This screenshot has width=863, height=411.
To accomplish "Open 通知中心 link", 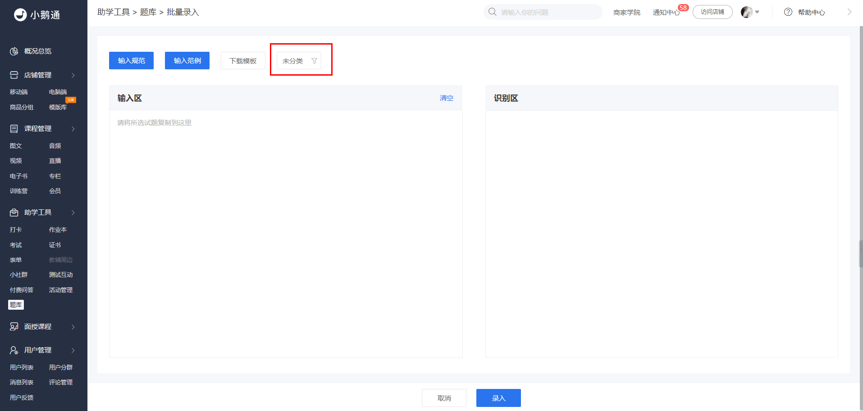I will [x=666, y=13].
